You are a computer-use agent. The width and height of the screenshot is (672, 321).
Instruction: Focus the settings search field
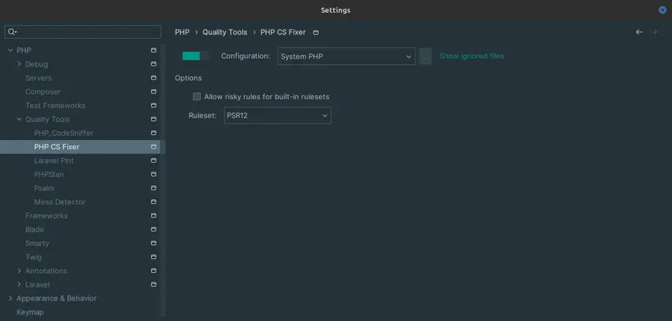click(x=83, y=32)
